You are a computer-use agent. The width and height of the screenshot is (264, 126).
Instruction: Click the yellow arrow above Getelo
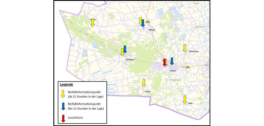click(x=144, y=83)
